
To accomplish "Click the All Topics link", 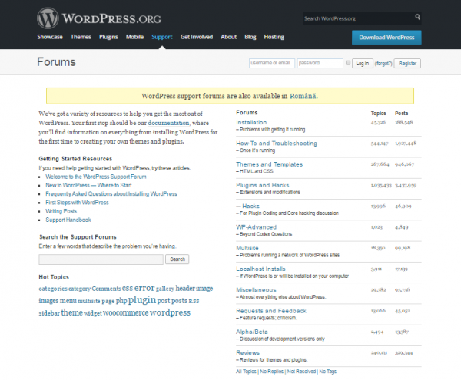I will click(246, 372).
